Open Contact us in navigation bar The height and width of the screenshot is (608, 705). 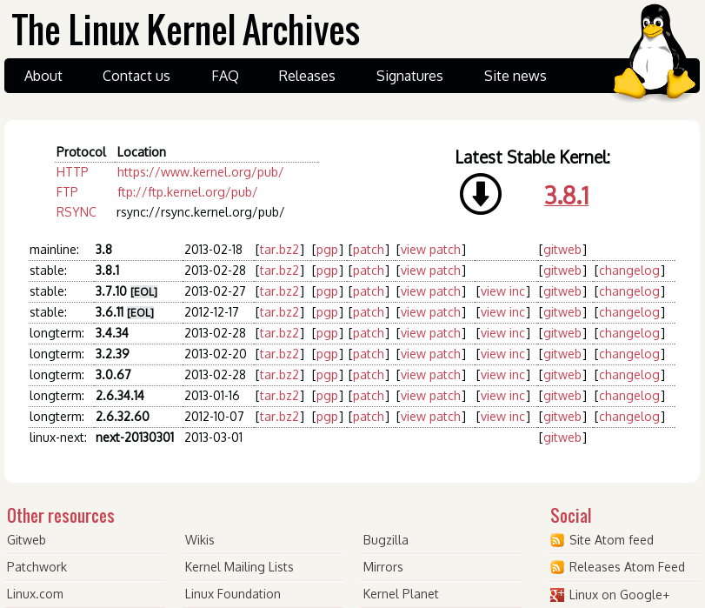click(136, 76)
